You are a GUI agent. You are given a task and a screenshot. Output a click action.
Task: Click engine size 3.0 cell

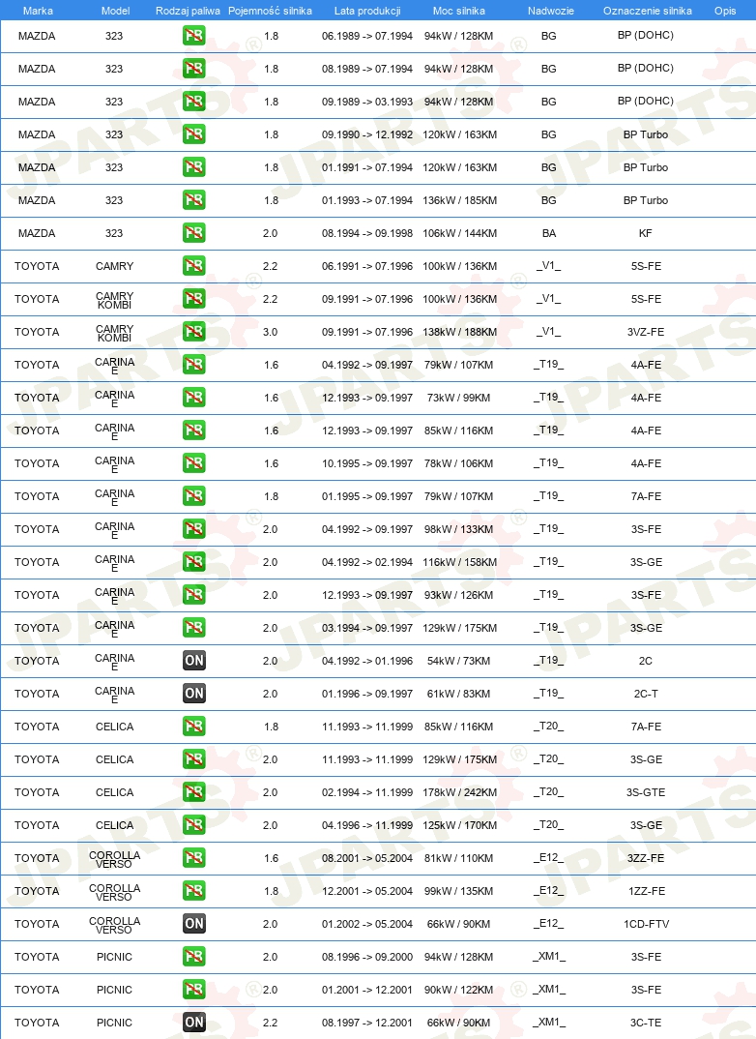coord(270,332)
